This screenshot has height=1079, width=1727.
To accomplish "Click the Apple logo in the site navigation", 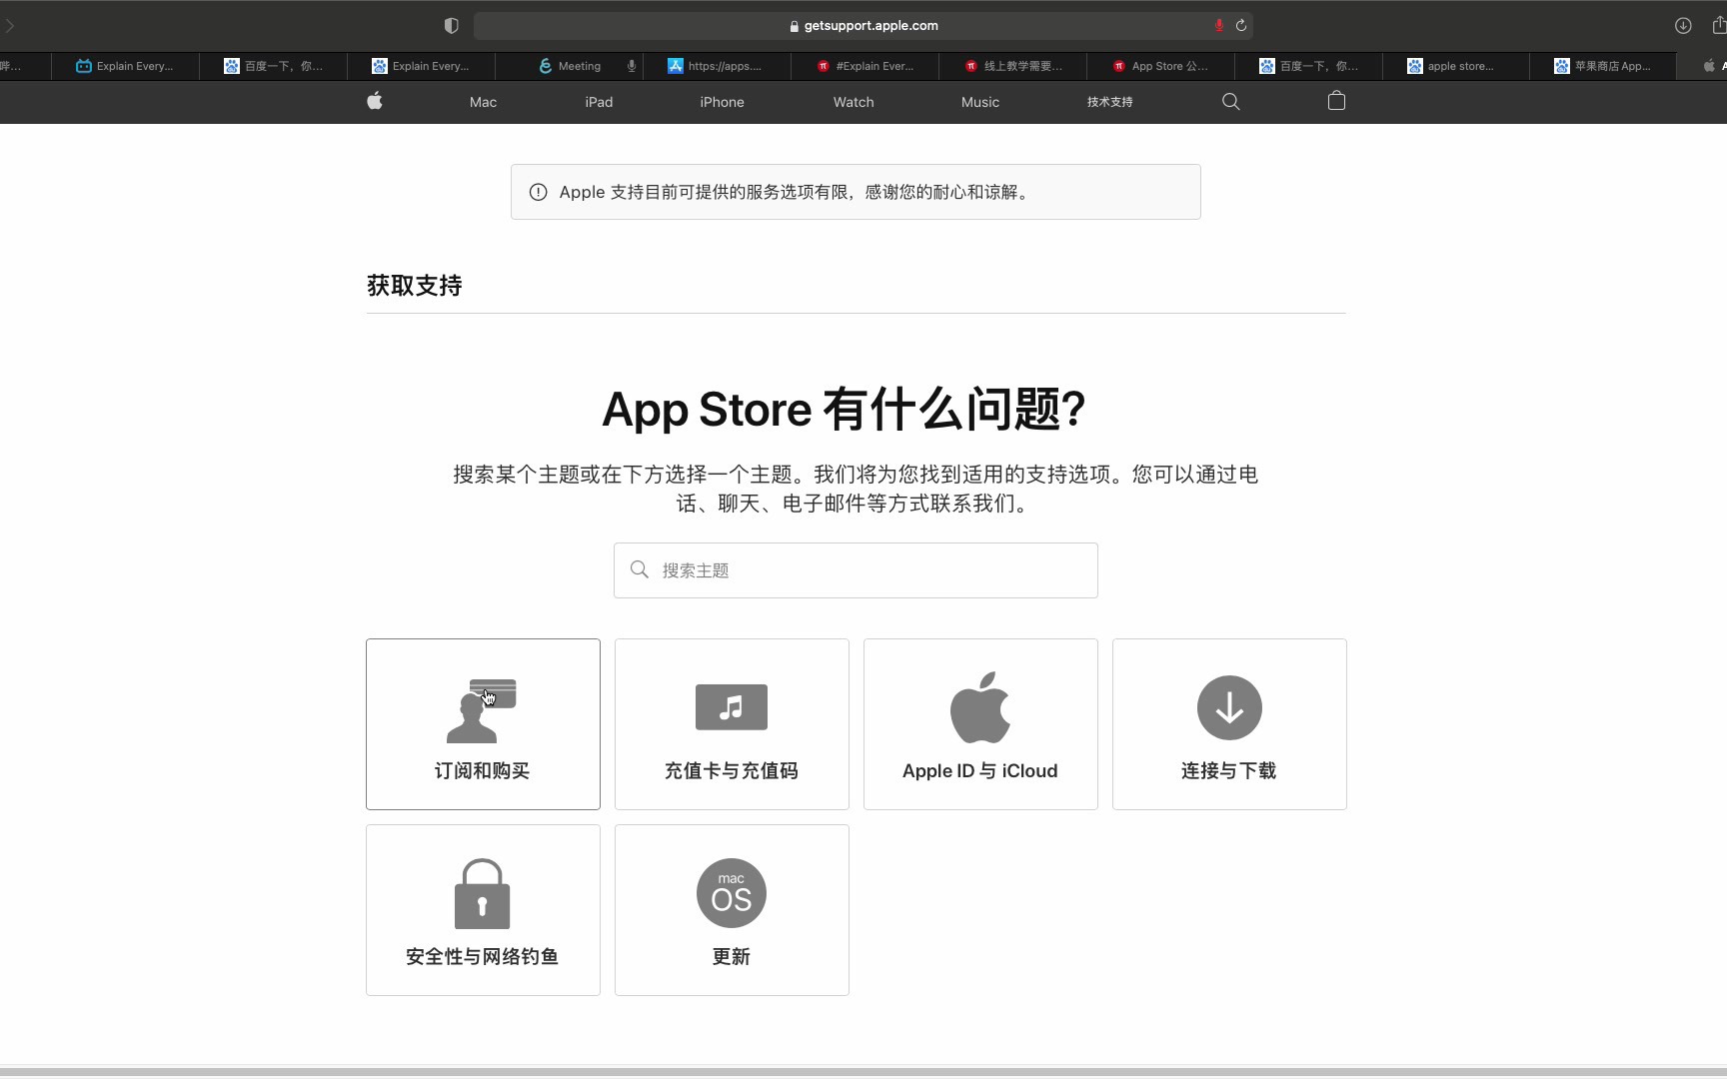I will click(x=375, y=101).
